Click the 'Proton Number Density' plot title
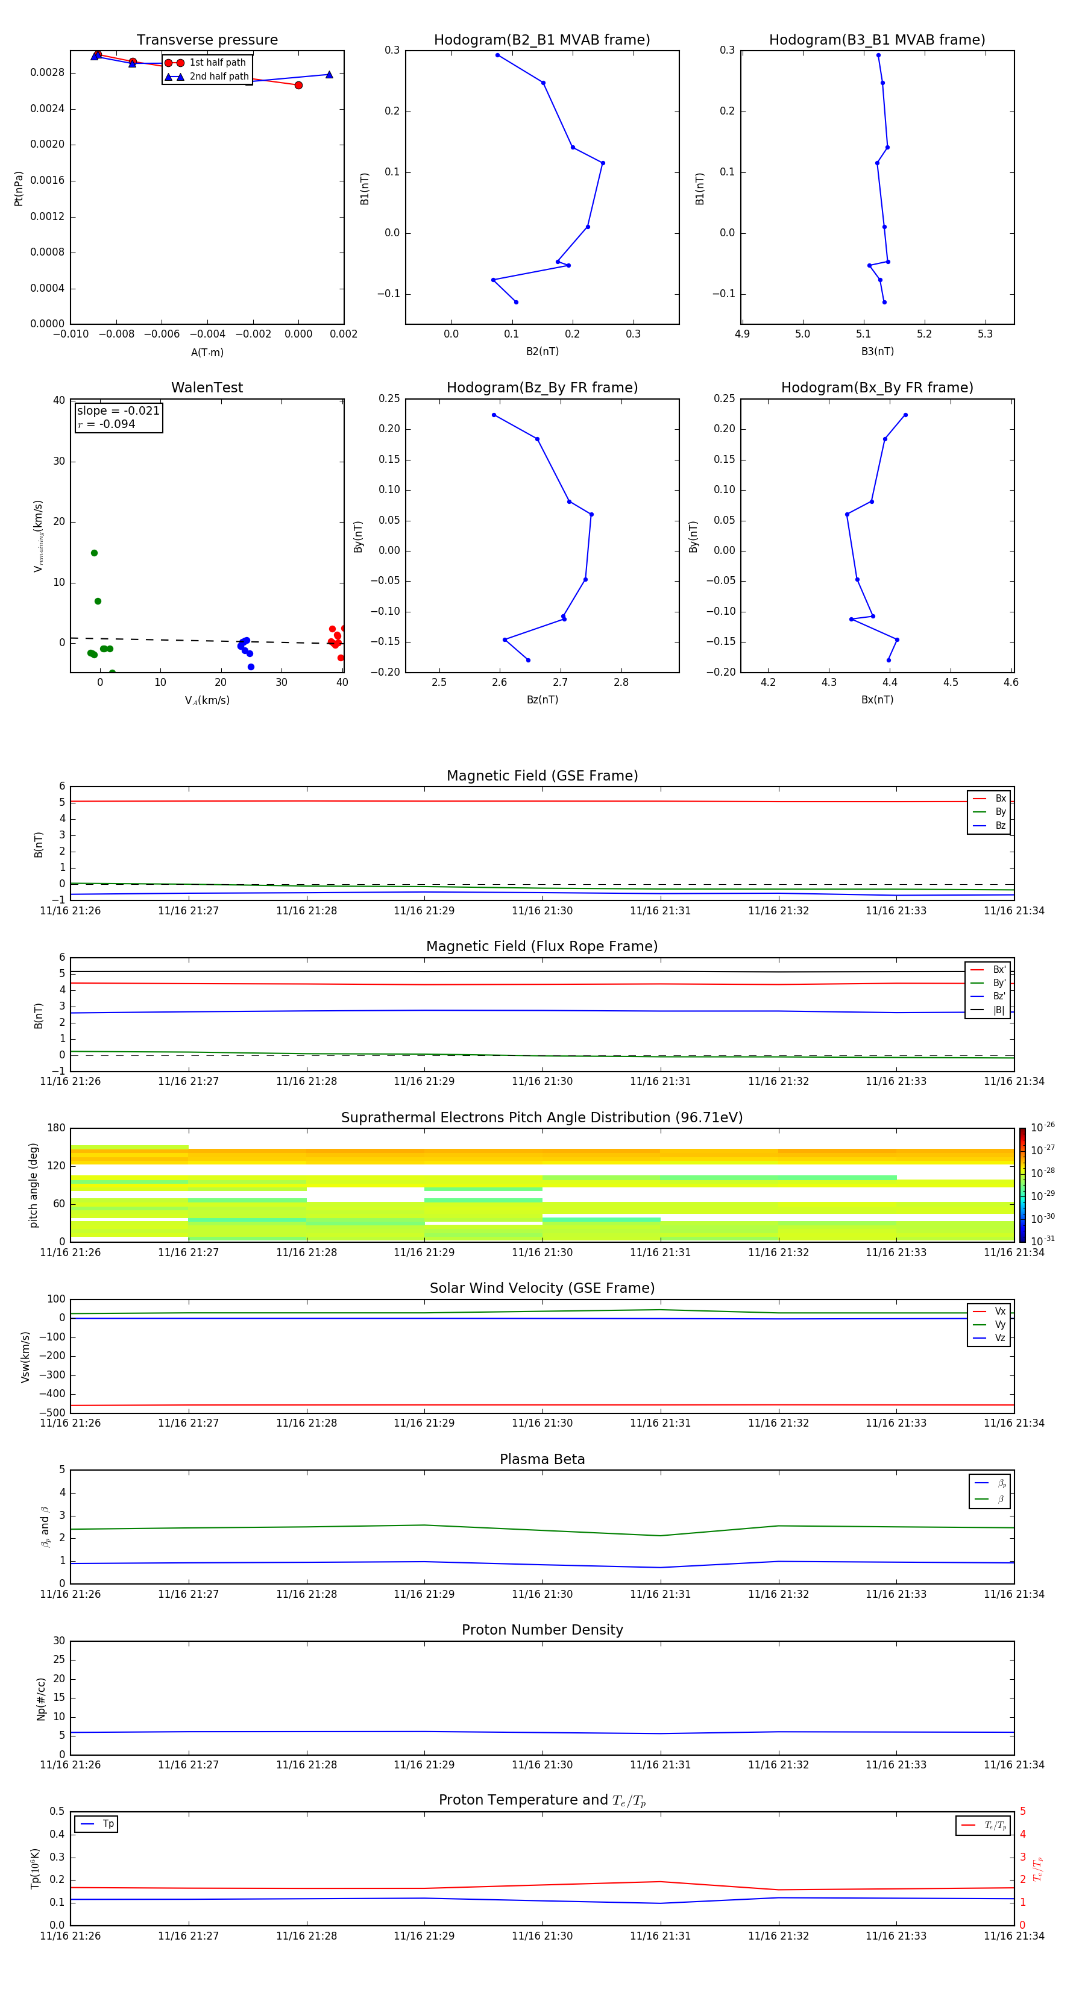This screenshot has height=1989, width=1085. 542,1630
